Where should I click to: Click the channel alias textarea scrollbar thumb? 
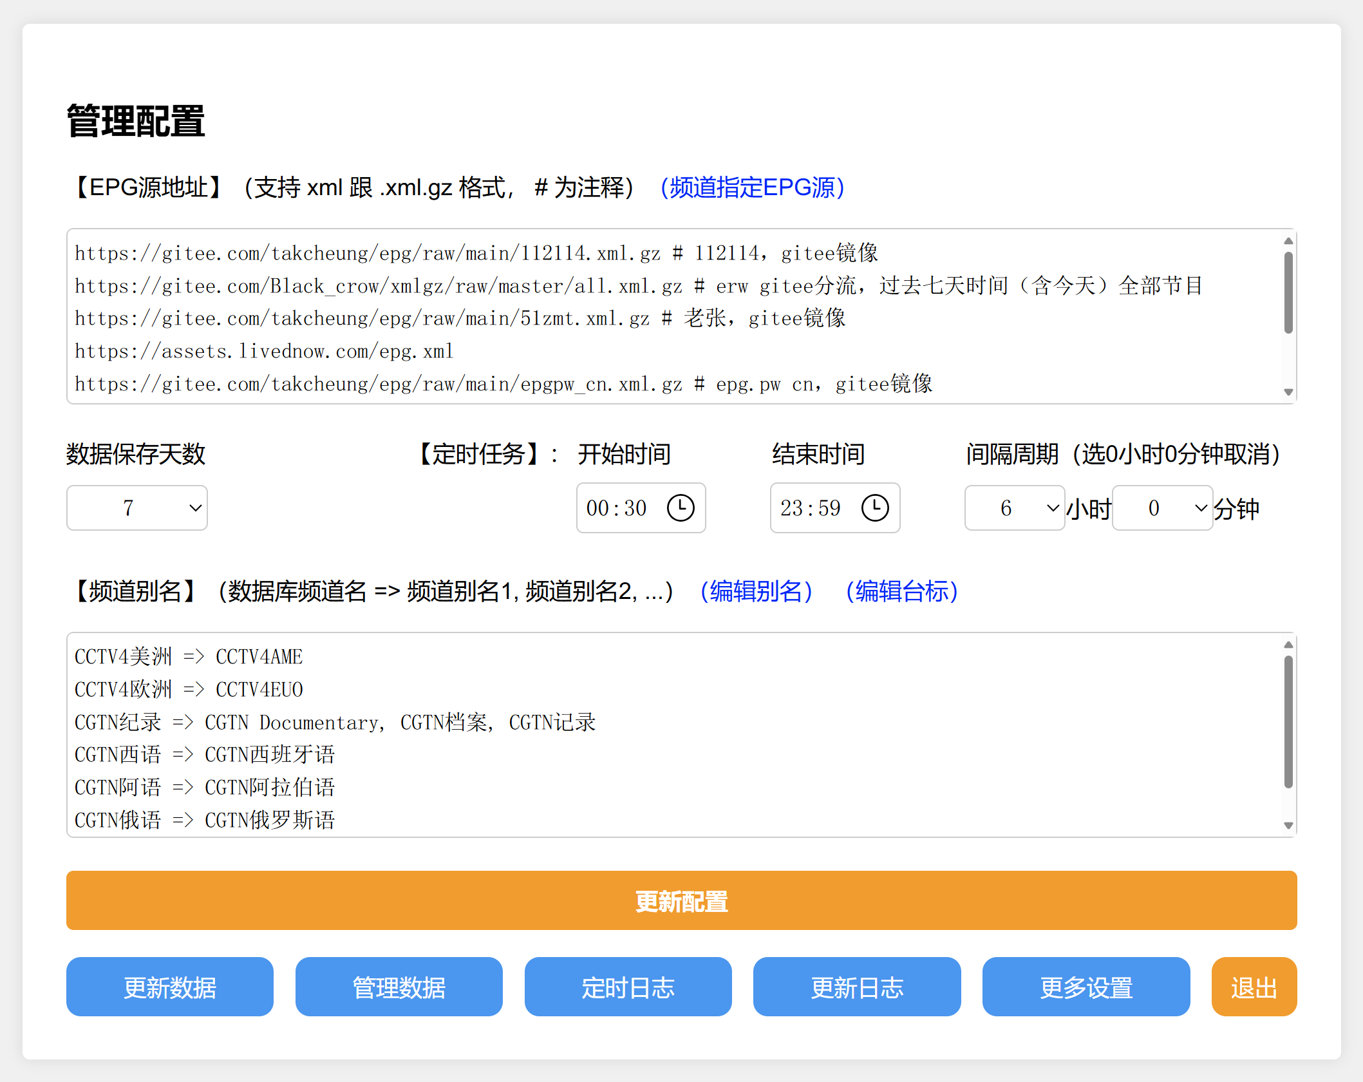[x=1288, y=721]
